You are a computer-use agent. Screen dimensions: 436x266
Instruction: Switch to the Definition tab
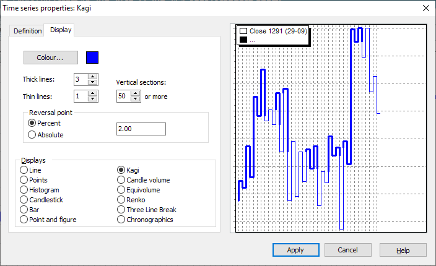(27, 31)
